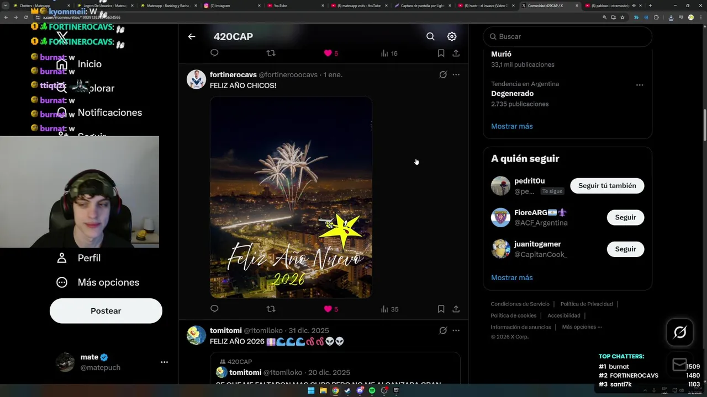Image resolution: width=707 pixels, height=397 pixels.
Task: Repost fortinerocavs' Feliz Año Nuevo post
Action: pos(271,309)
